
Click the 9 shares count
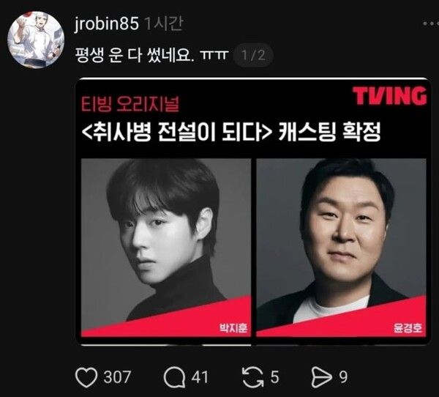tap(343, 377)
